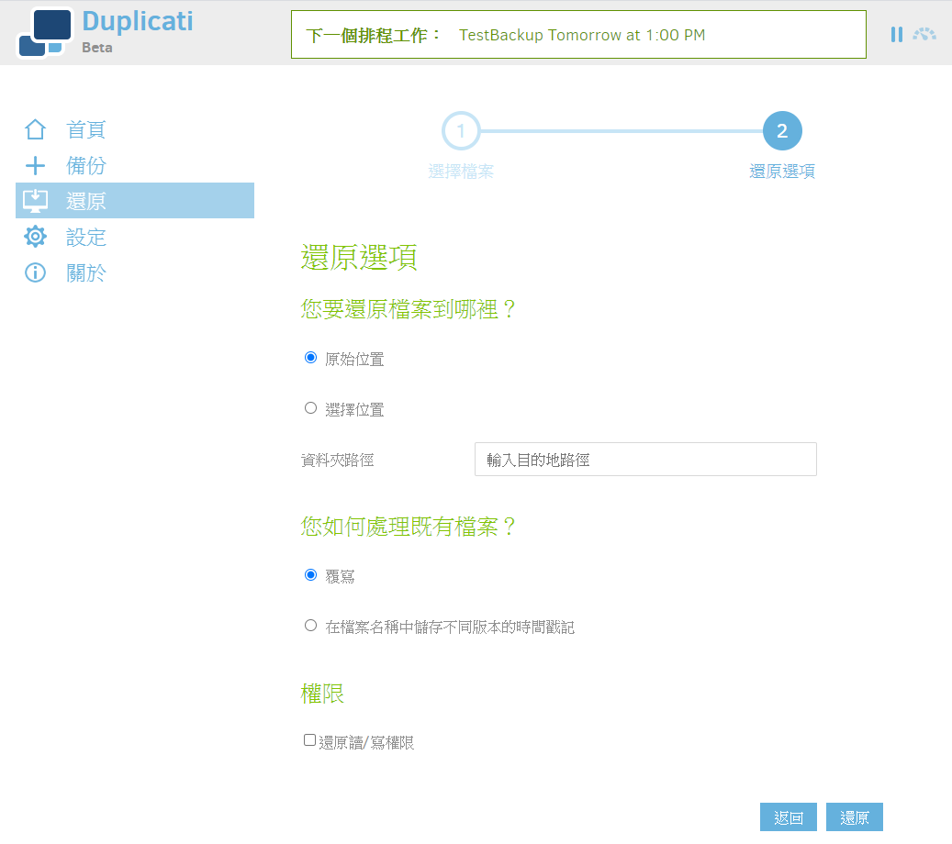Click the monitor download icon for 還原
952x844 pixels.
coord(35,201)
